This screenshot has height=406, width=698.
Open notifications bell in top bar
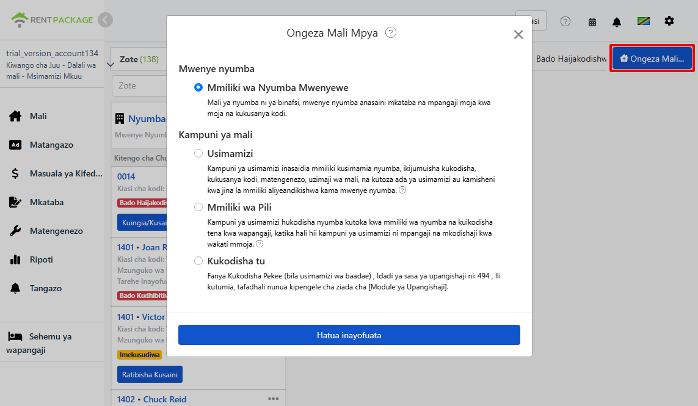click(617, 22)
